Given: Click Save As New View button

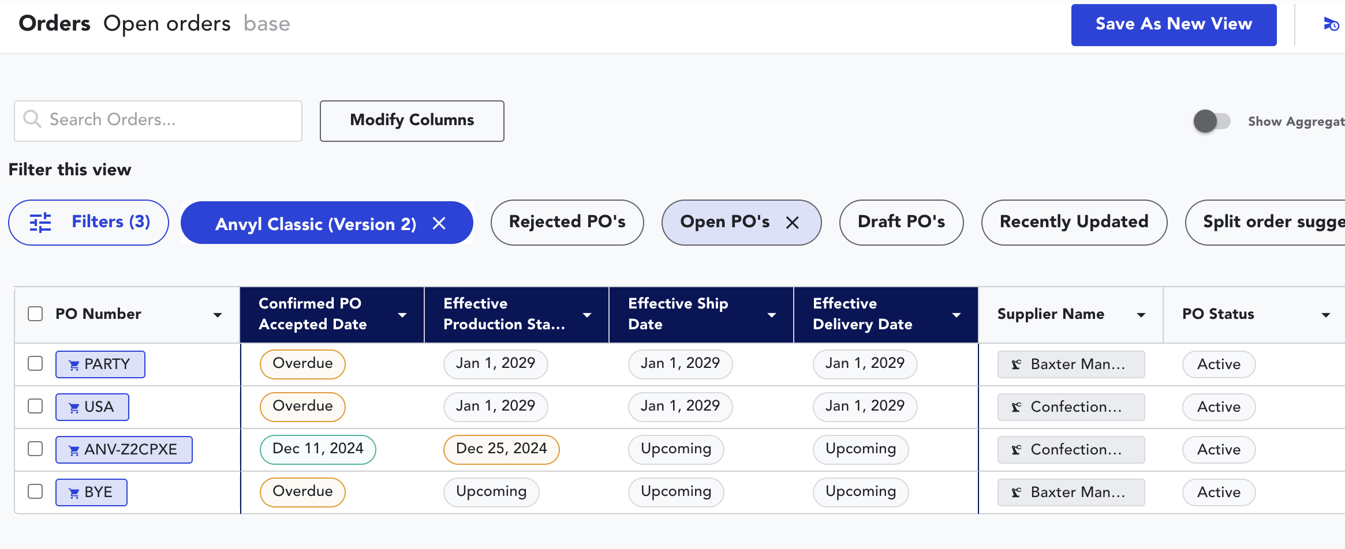Looking at the screenshot, I should click(x=1174, y=25).
